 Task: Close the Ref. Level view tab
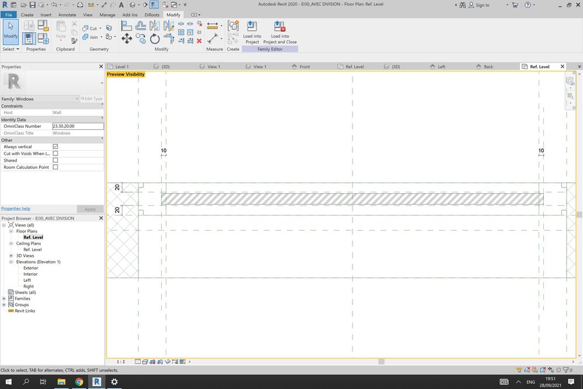563,66
